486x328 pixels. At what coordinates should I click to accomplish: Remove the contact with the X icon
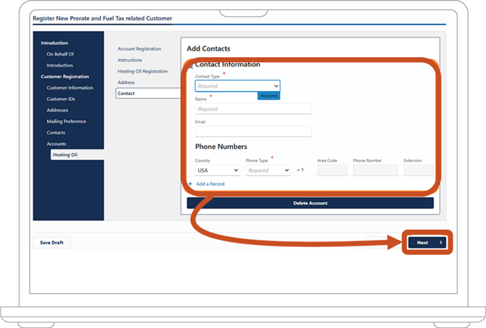[191, 66]
